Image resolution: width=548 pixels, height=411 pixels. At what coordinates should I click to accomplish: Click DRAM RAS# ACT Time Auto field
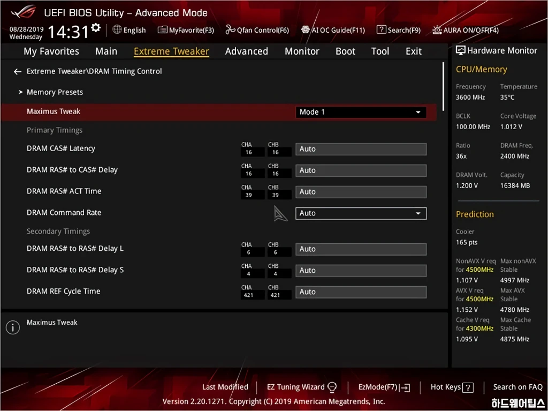[361, 191]
